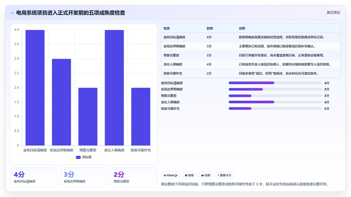
Task: Click description starting 已有业务负责人
Action: pos(285,64)
